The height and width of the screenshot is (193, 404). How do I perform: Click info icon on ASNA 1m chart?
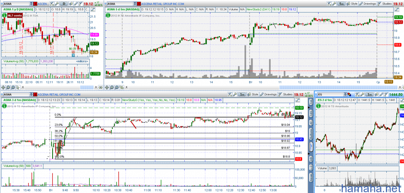4,106
